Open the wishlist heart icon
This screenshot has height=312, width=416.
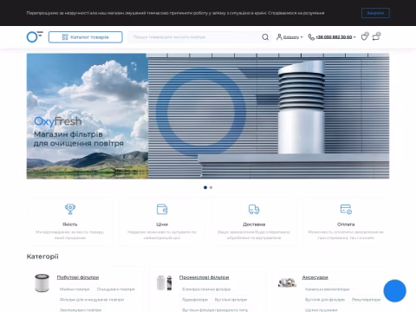point(365,36)
